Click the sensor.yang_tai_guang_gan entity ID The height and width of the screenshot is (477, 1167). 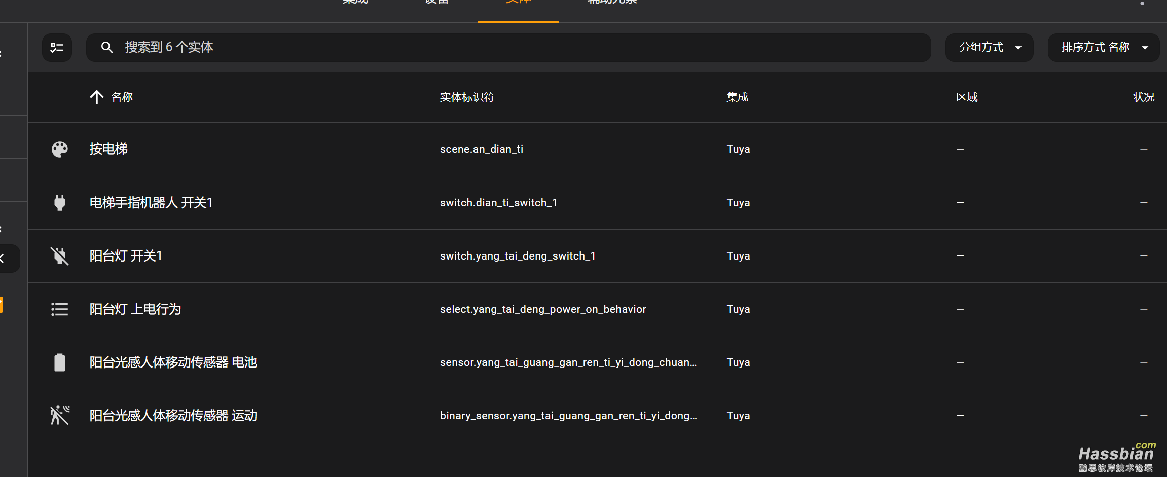pos(568,362)
